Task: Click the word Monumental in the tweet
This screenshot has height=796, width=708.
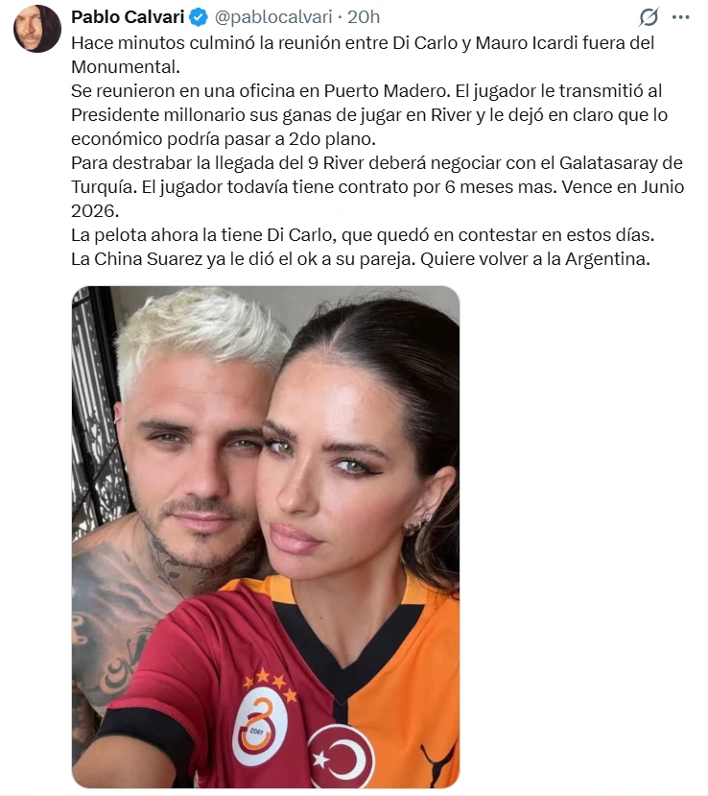Action: tap(126, 66)
